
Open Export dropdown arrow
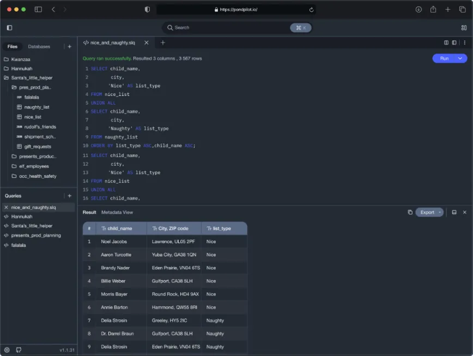440,213
